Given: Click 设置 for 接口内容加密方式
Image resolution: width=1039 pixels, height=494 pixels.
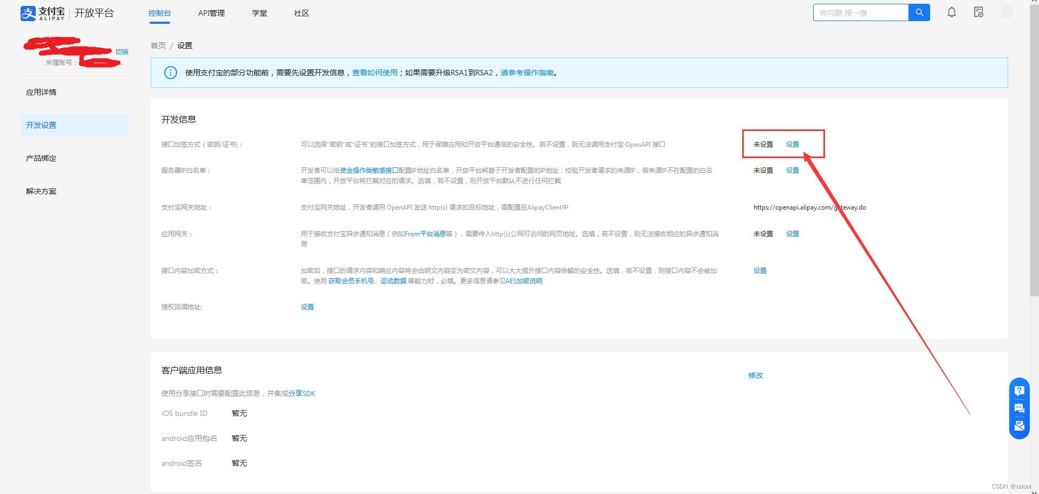Looking at the screenshot, I should pos(760,271).
